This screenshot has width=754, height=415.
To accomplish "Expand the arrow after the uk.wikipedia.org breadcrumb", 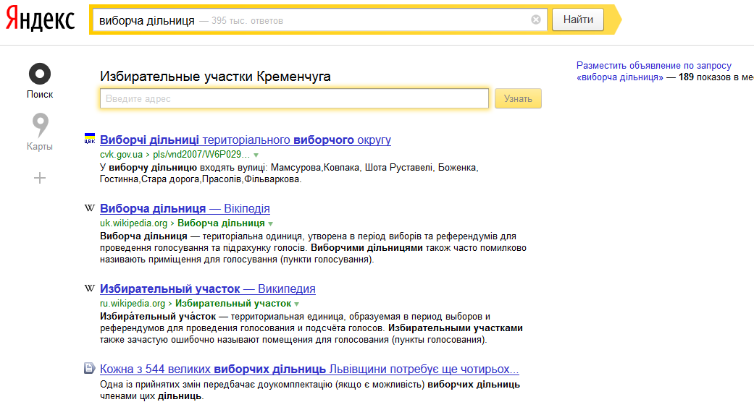I will coord(271,224).
